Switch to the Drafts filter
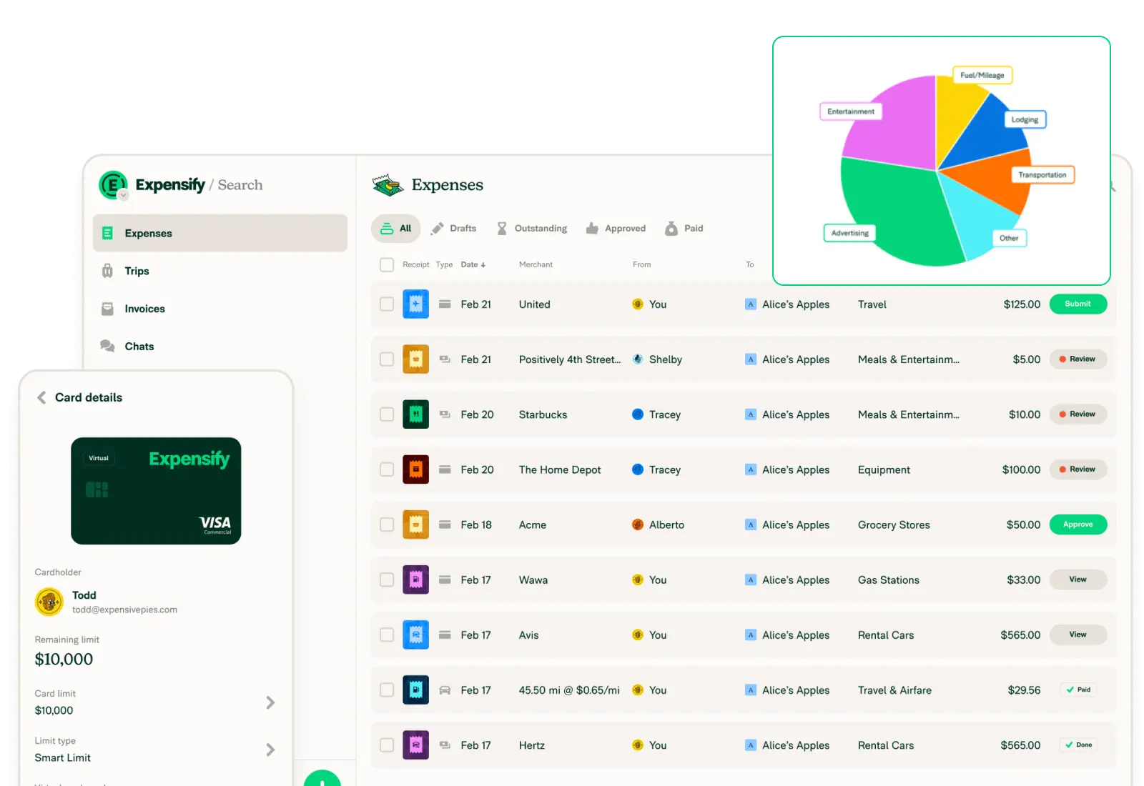This screenshot has height=786, width=1144. [x=453, y=229]
